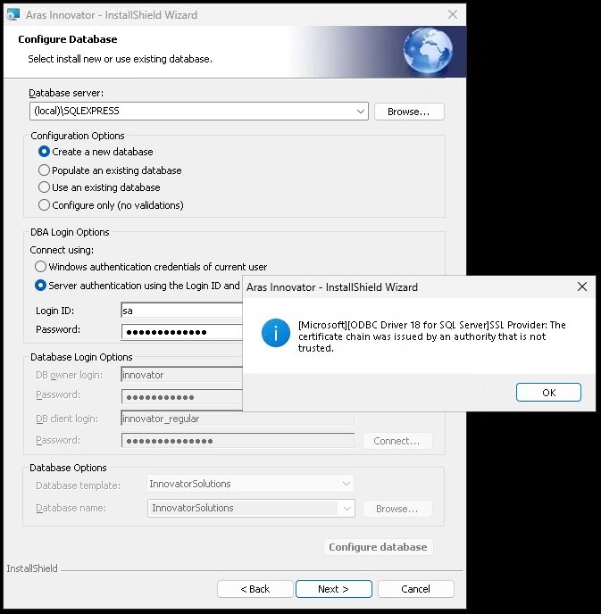Click the Connect... button
Viewport: 601px width, 614px height.
click(397, 441)
